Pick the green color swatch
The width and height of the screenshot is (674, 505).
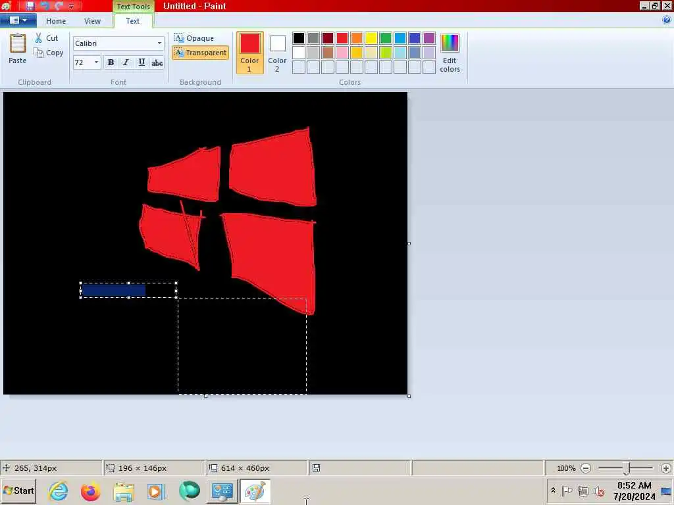coord(386,38)
